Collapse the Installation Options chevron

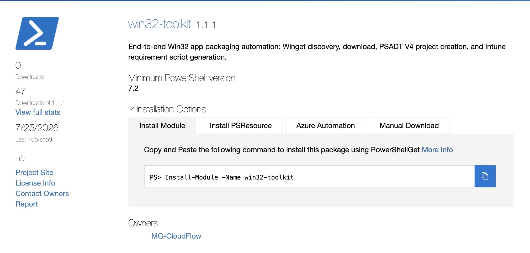131,109
